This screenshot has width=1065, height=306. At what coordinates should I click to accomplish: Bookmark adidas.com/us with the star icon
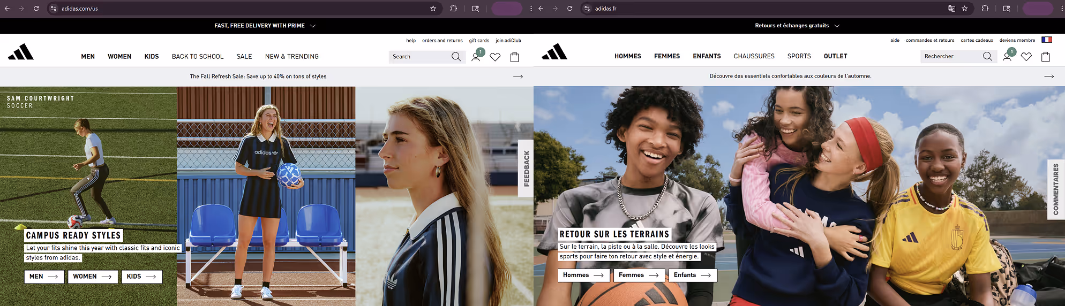tap(433, 9)
